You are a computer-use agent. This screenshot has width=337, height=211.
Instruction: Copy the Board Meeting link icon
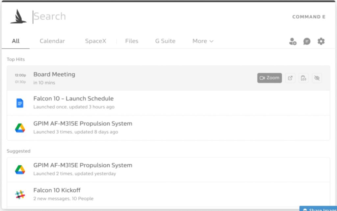[x=303, y=78]
